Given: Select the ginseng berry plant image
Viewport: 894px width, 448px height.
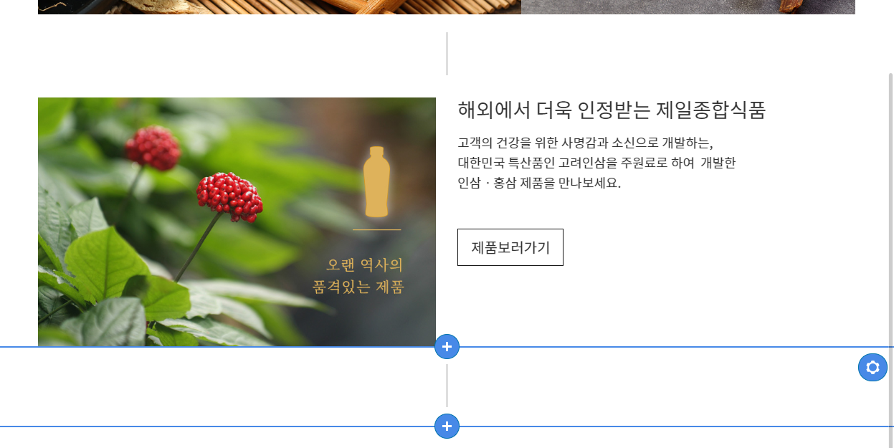Looking at the screenshot, I should click(x=237, y=222).
